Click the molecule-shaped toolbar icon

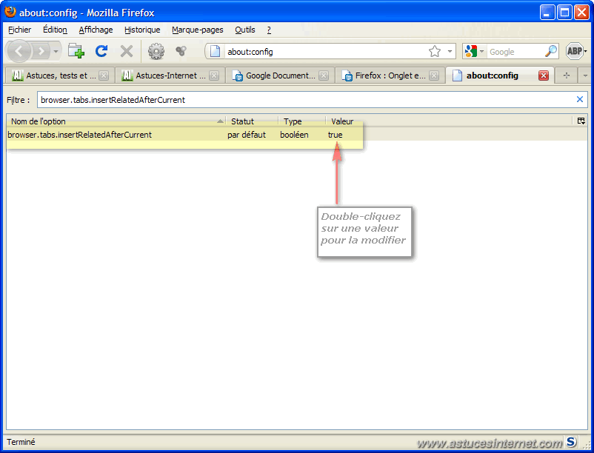(x=181, y=51)
